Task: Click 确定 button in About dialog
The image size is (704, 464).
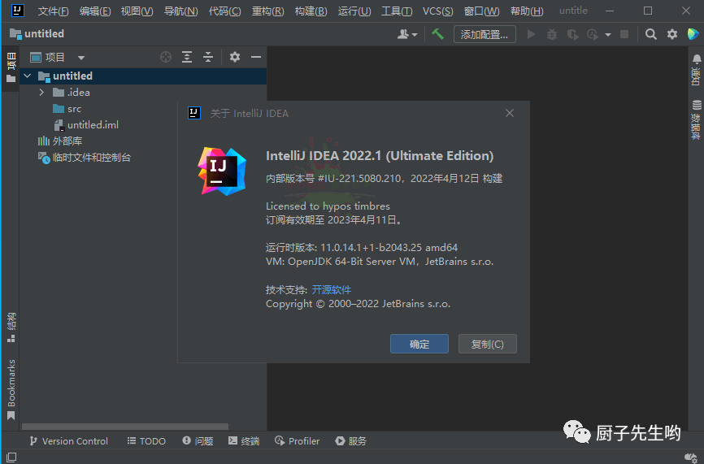Action: click(x=419, y=344)
